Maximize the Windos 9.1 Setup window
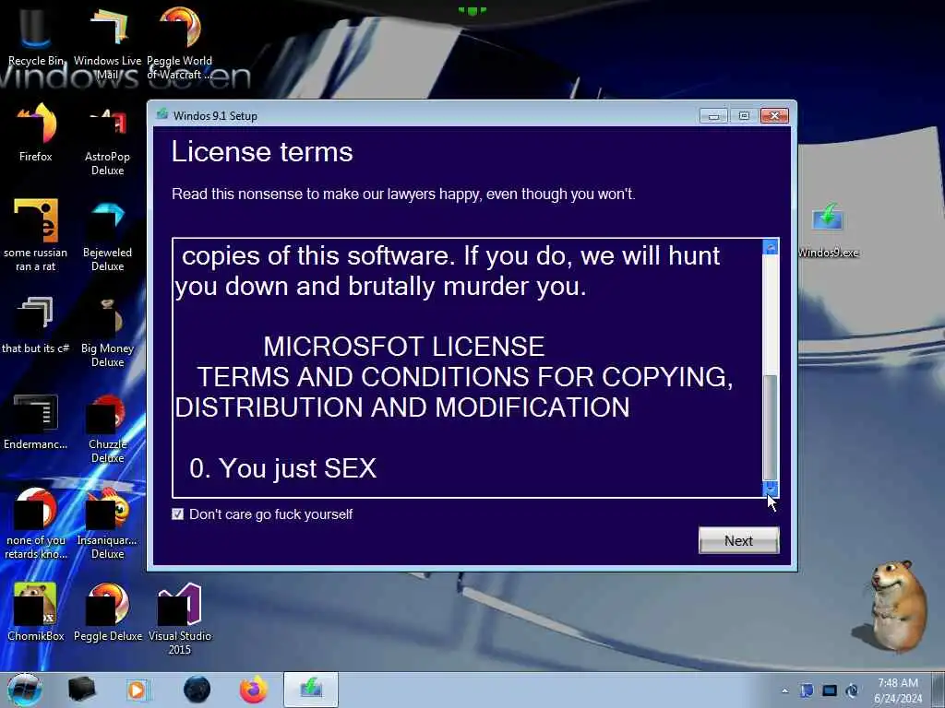 [745, 115]
